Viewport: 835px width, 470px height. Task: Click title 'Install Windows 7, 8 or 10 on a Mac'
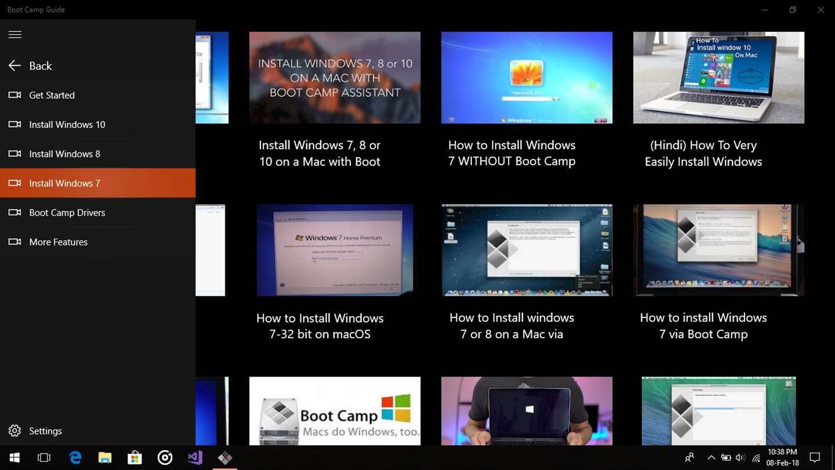click(320, 153)
